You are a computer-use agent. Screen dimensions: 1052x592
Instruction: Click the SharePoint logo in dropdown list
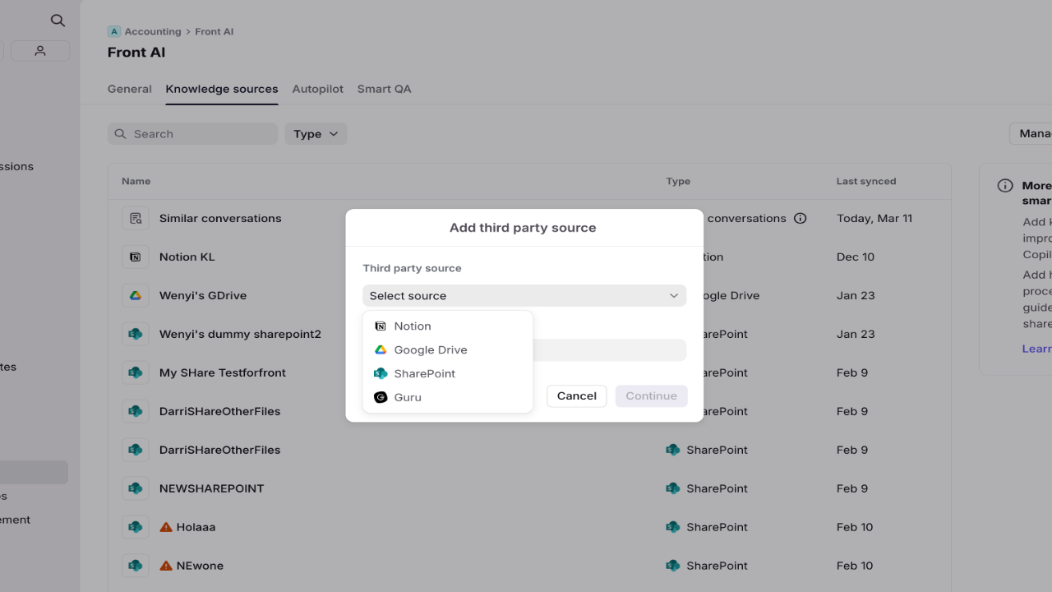coord(381,373)
